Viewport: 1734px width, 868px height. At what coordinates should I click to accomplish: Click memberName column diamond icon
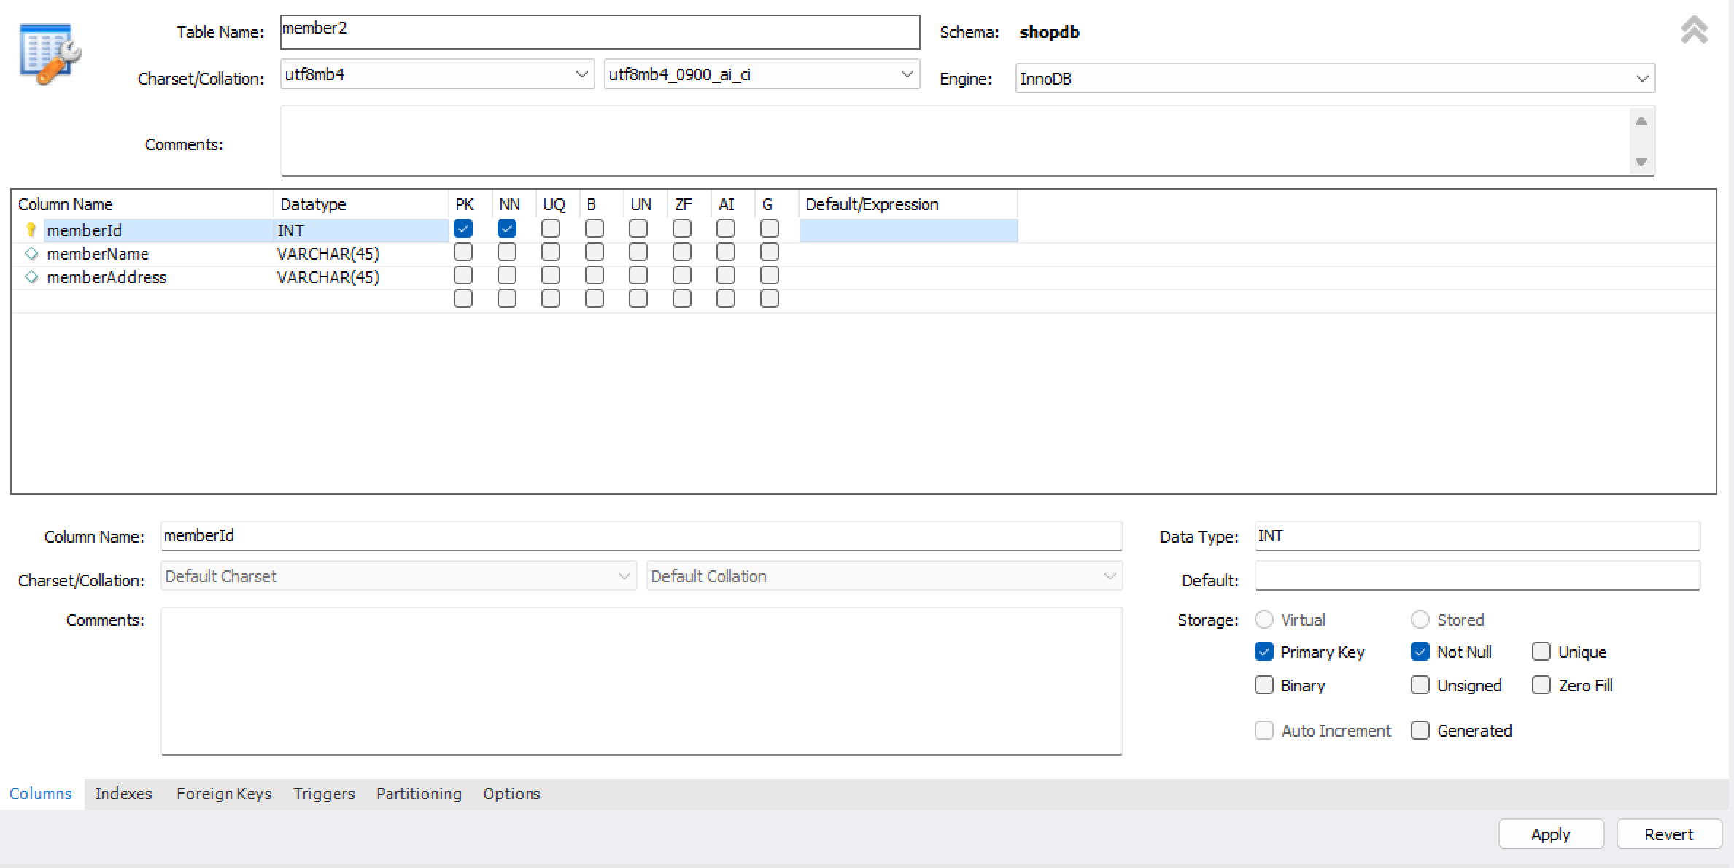(x=31, y=253)
